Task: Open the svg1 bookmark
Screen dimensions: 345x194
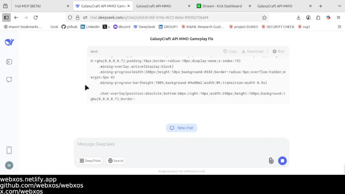Action: [x=304, y=27]
